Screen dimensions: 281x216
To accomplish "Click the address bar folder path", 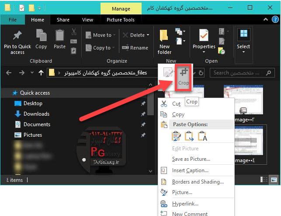I will [105, 73].
